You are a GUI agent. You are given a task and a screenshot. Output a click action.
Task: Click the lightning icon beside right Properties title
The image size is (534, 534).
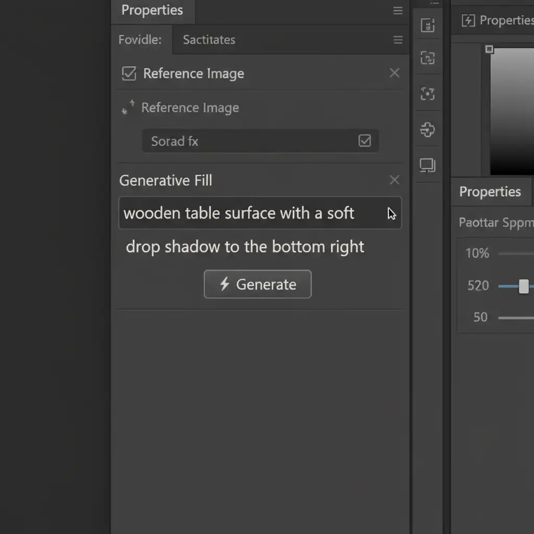468,21
